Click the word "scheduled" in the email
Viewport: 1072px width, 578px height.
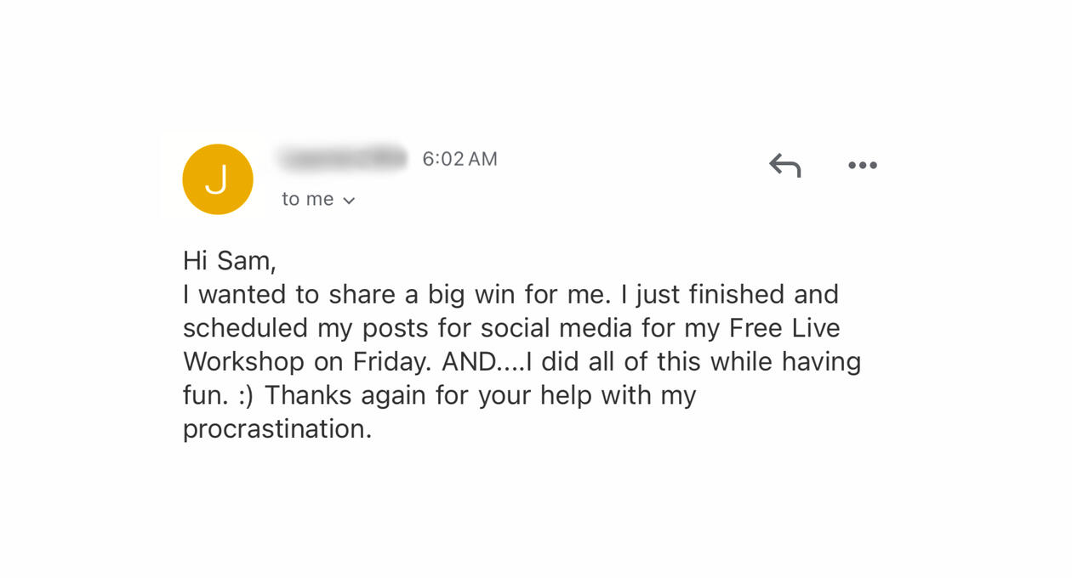pyautogui.click(x=245, y=328)
